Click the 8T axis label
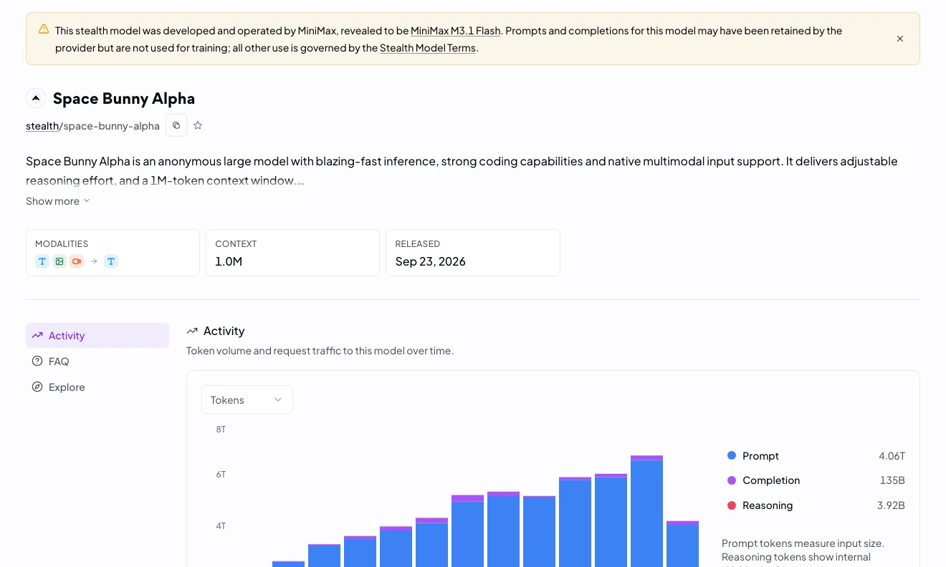Screen dimensions: 946x567 click(221, 429)
